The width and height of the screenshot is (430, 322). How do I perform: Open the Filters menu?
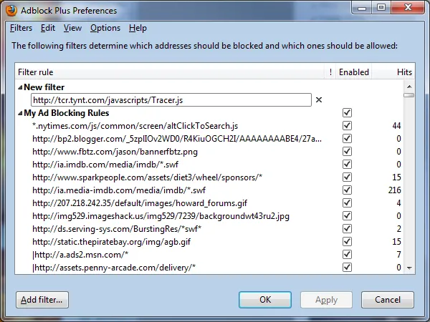point(21,28)
